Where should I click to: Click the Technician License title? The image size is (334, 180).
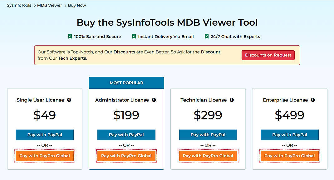204,100
